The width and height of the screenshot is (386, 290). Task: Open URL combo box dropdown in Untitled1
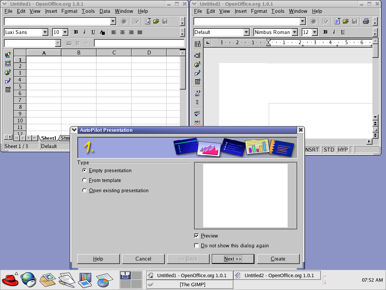click(x=113, y=21)
